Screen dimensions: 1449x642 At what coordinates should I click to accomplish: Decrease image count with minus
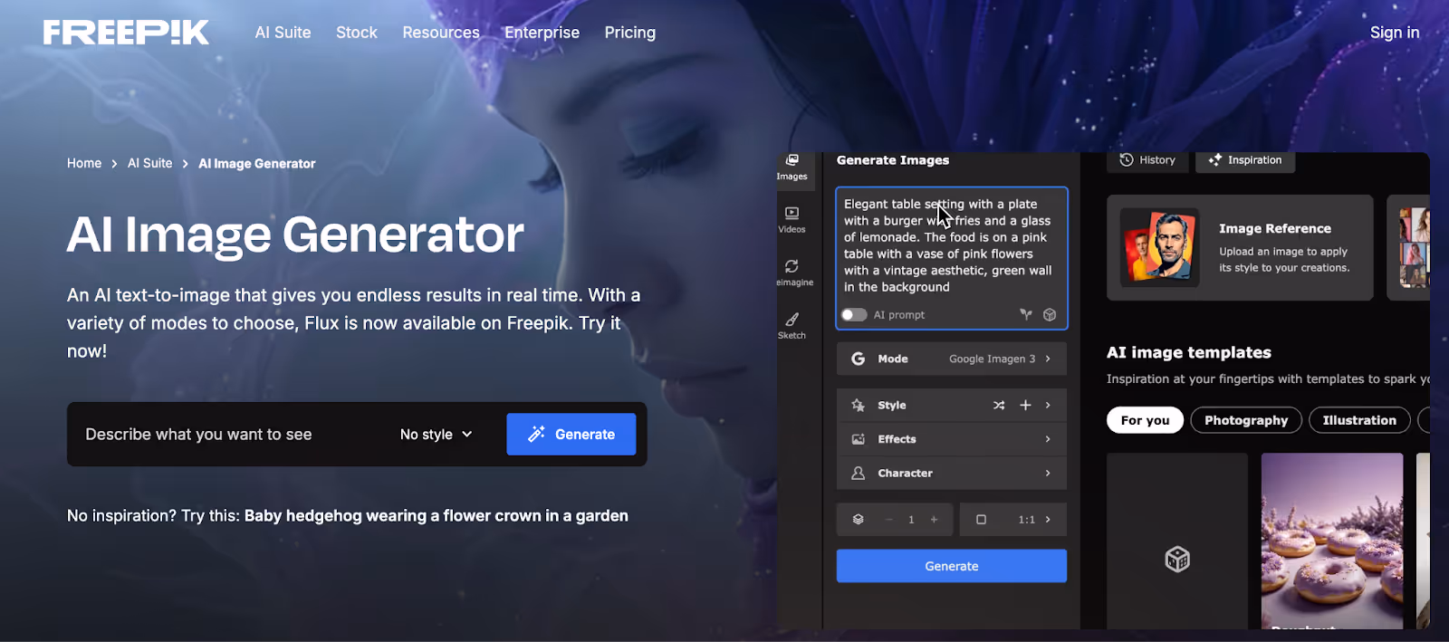[x=888, y=520]
